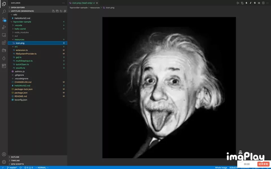Toggle bullet list in editor toolbar

[259, 3]
